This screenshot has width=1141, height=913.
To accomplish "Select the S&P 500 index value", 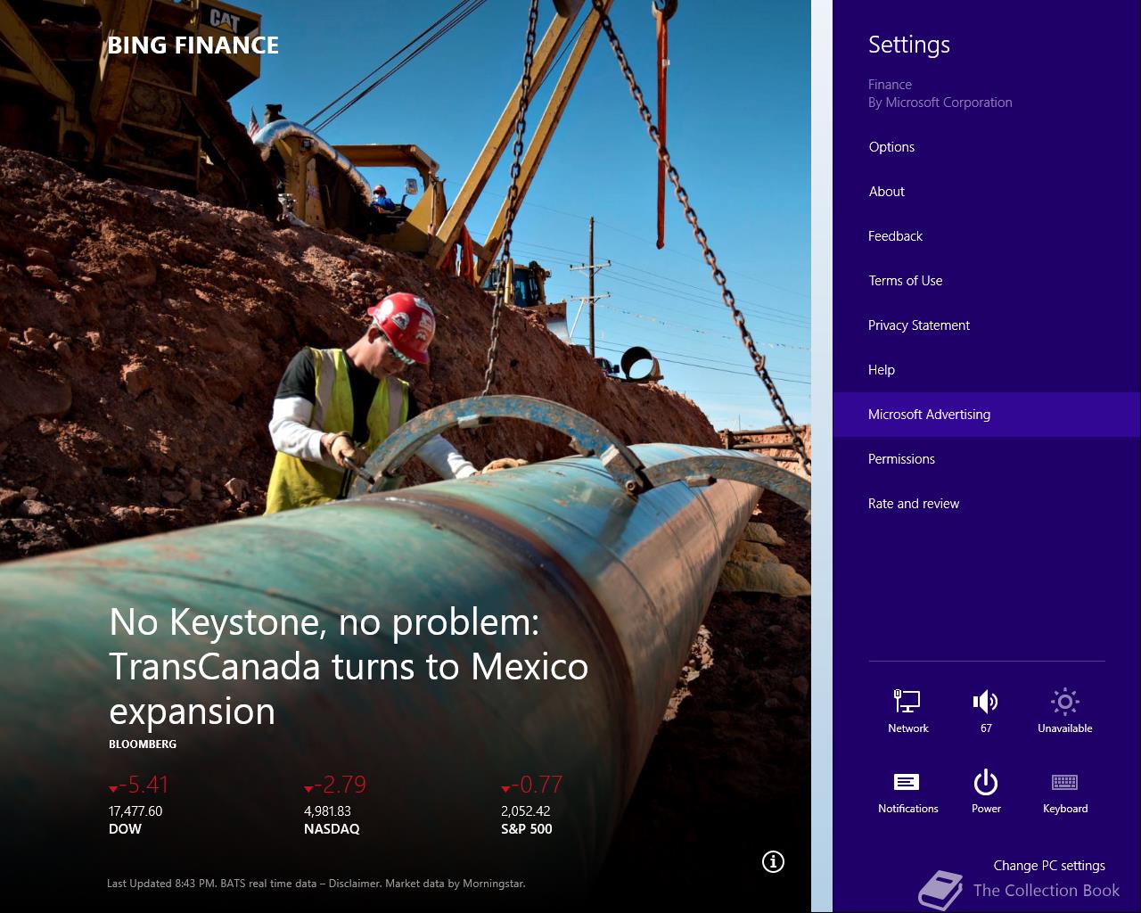I will point(525,811).
